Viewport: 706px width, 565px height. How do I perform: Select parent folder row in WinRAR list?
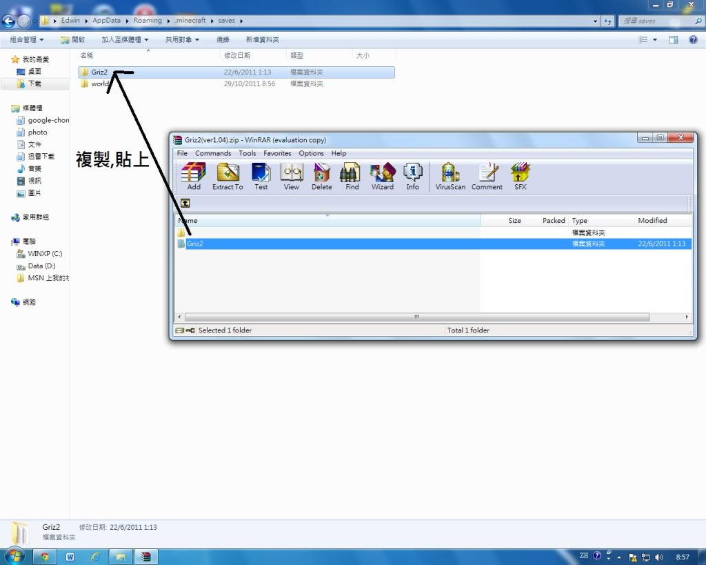click(434, 232)
